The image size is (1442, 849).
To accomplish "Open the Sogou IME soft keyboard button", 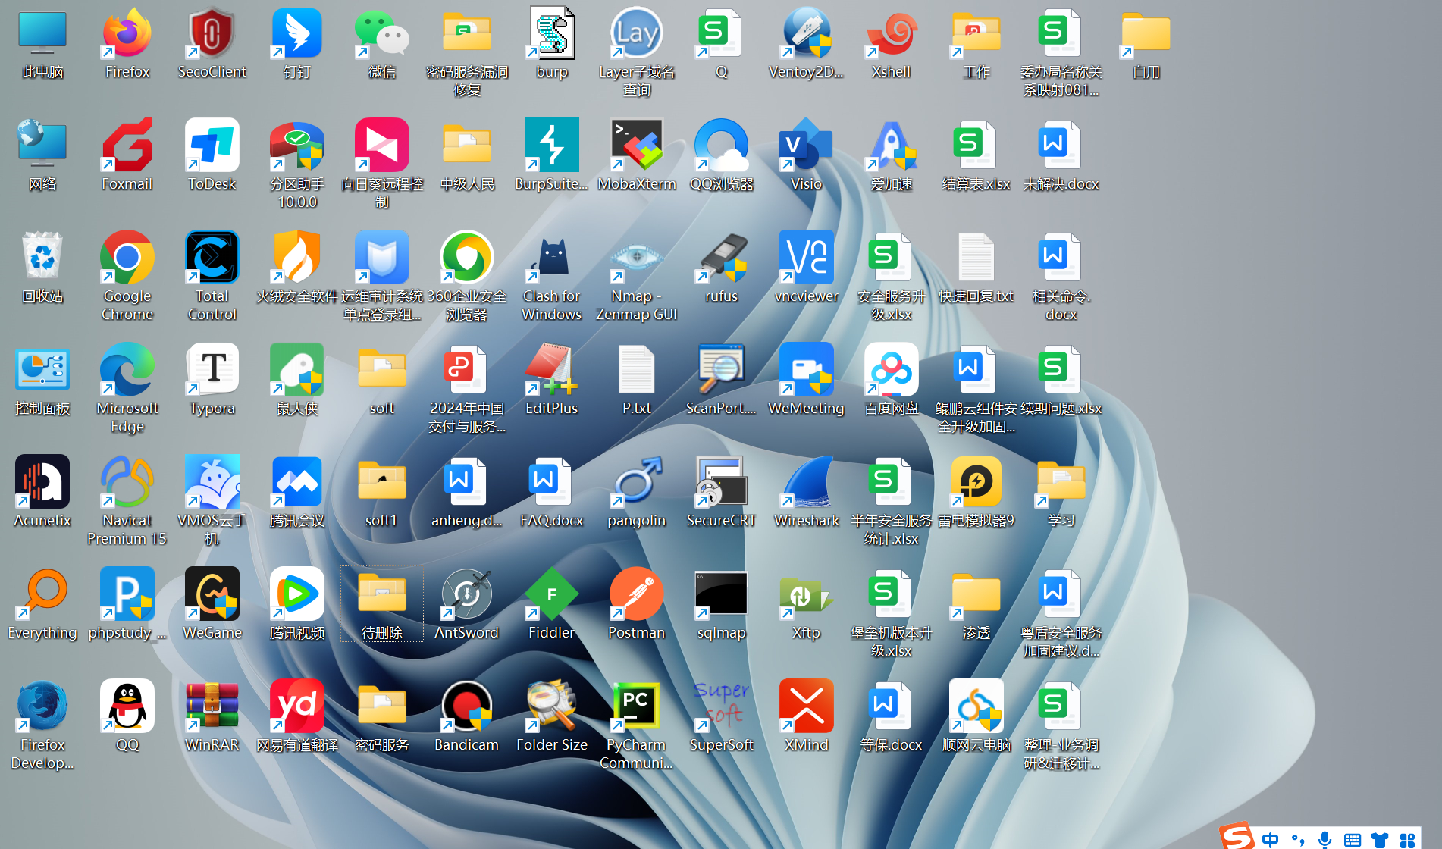I will click(x=1353, y=839).
